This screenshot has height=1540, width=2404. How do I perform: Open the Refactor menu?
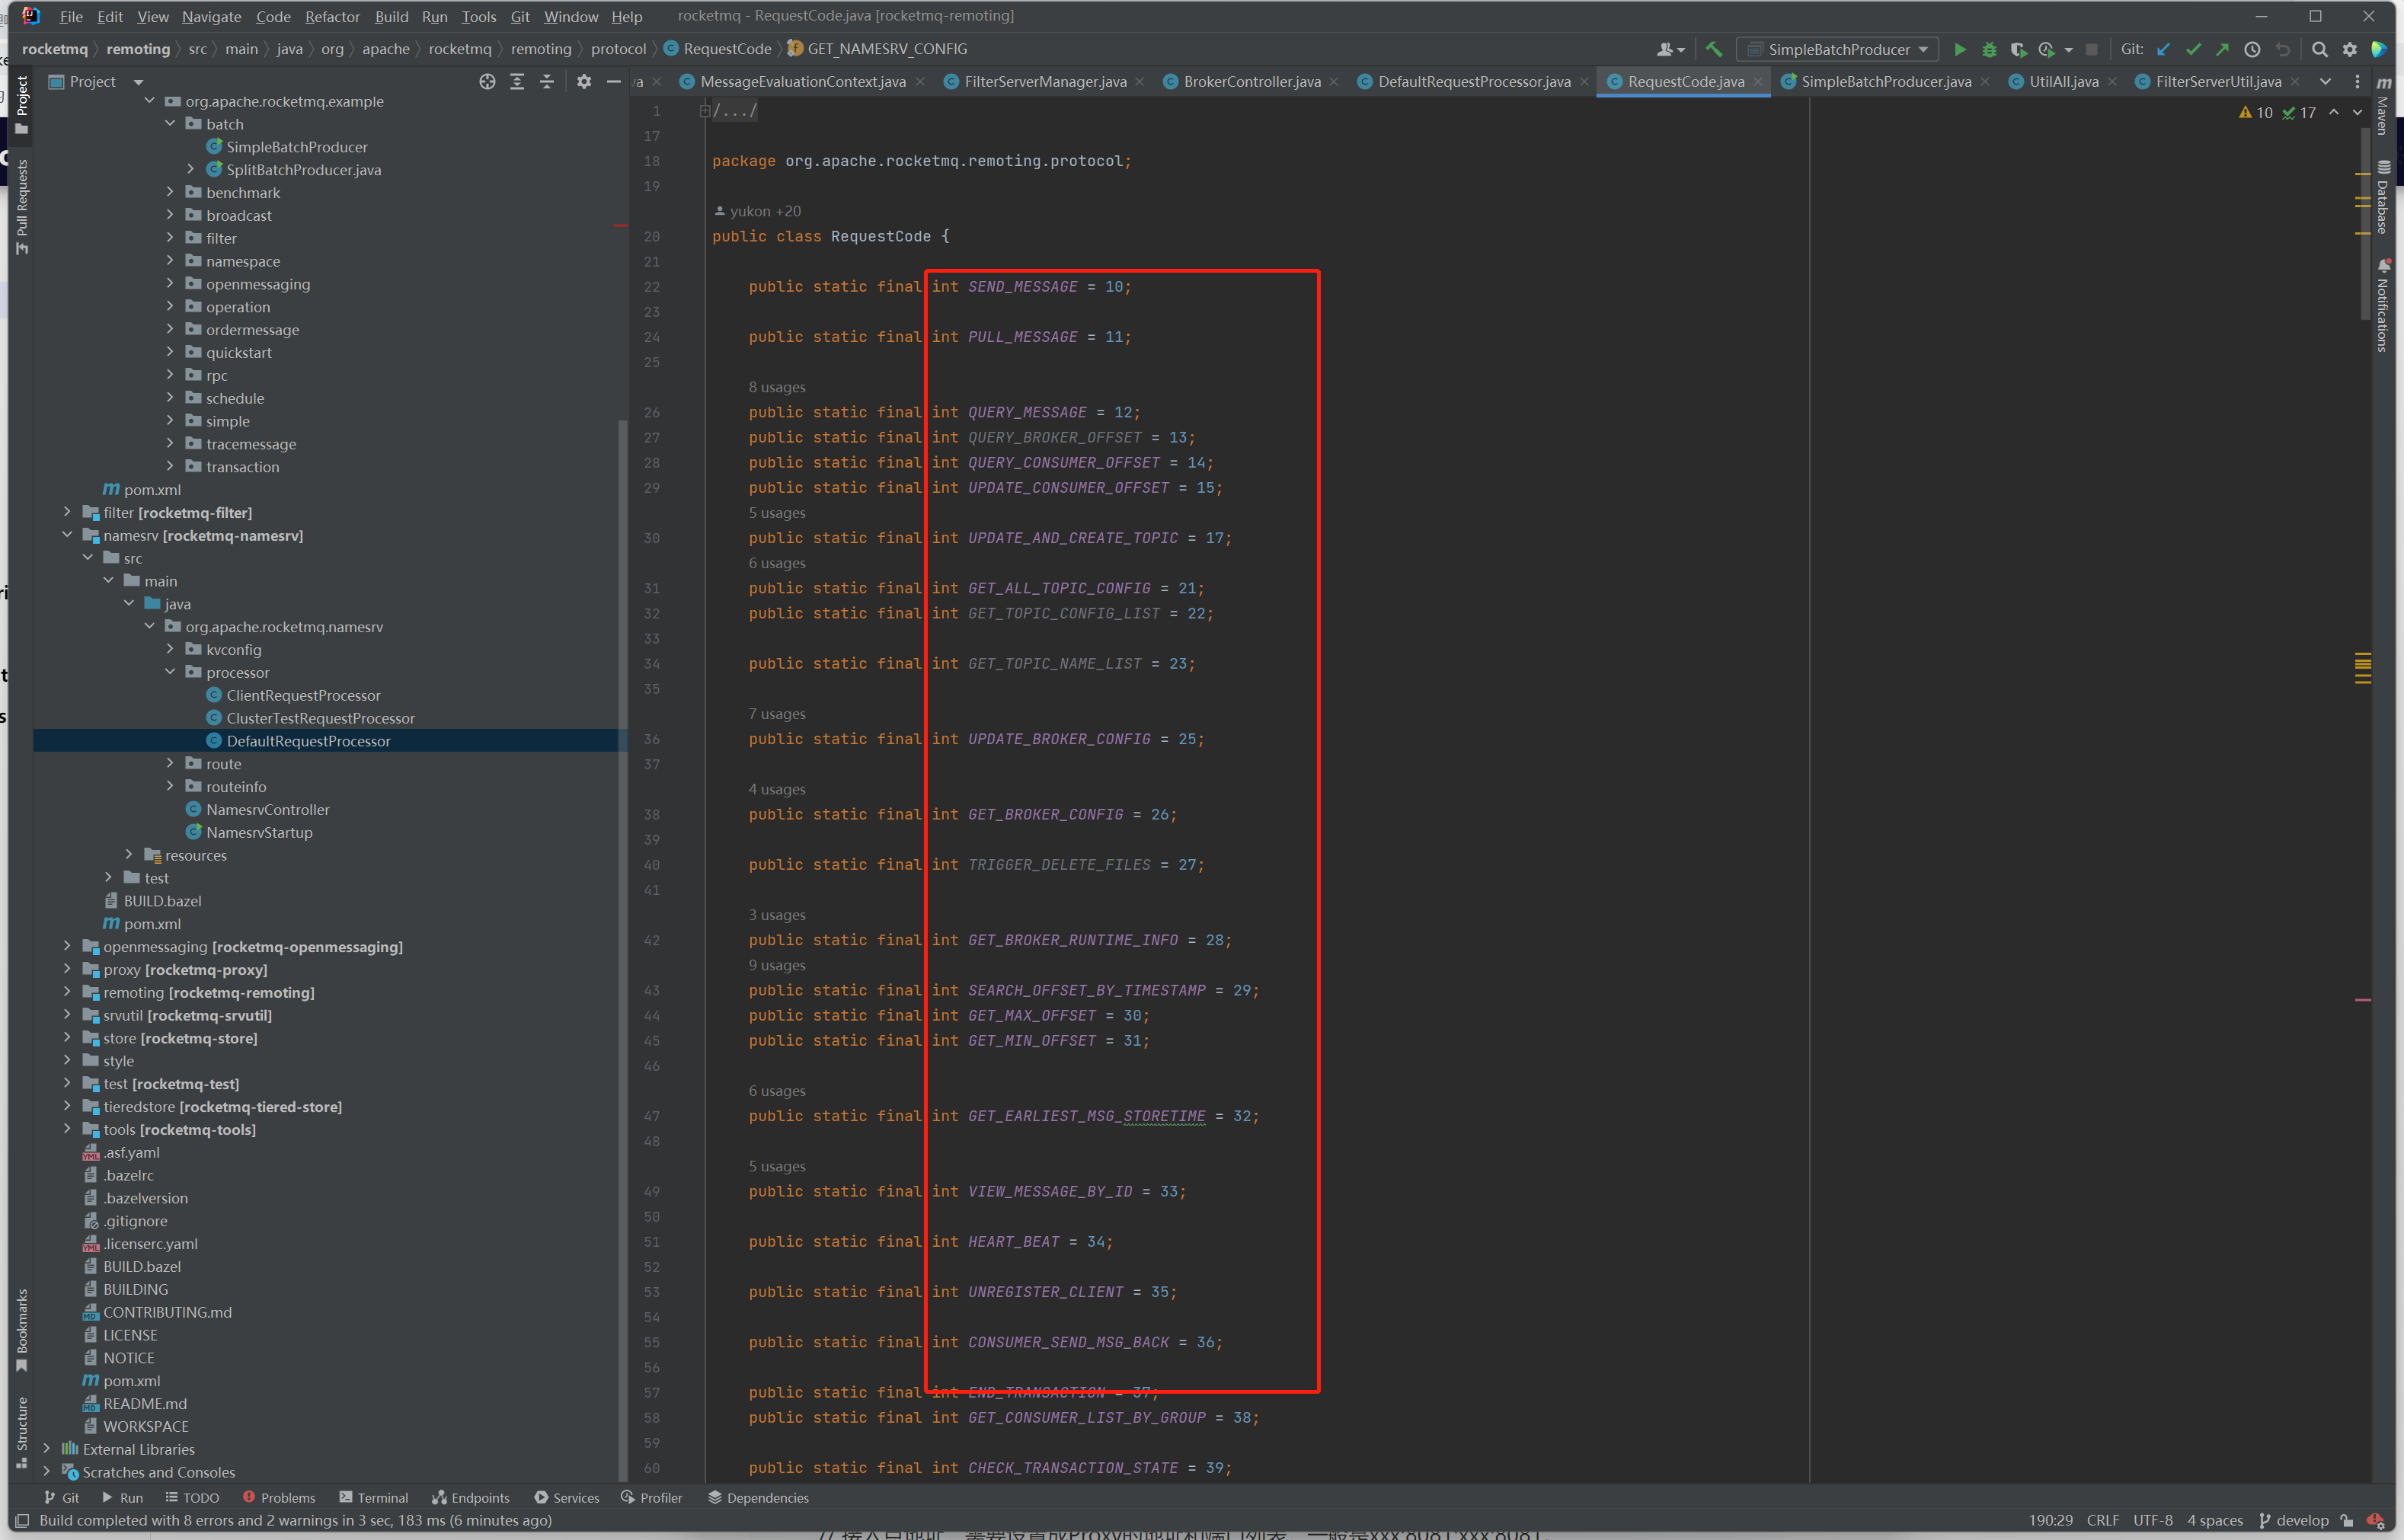click(332, 17)
